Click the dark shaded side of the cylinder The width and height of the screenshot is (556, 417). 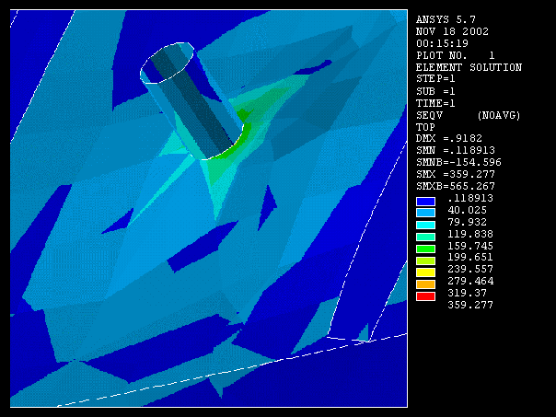[195, 101]
